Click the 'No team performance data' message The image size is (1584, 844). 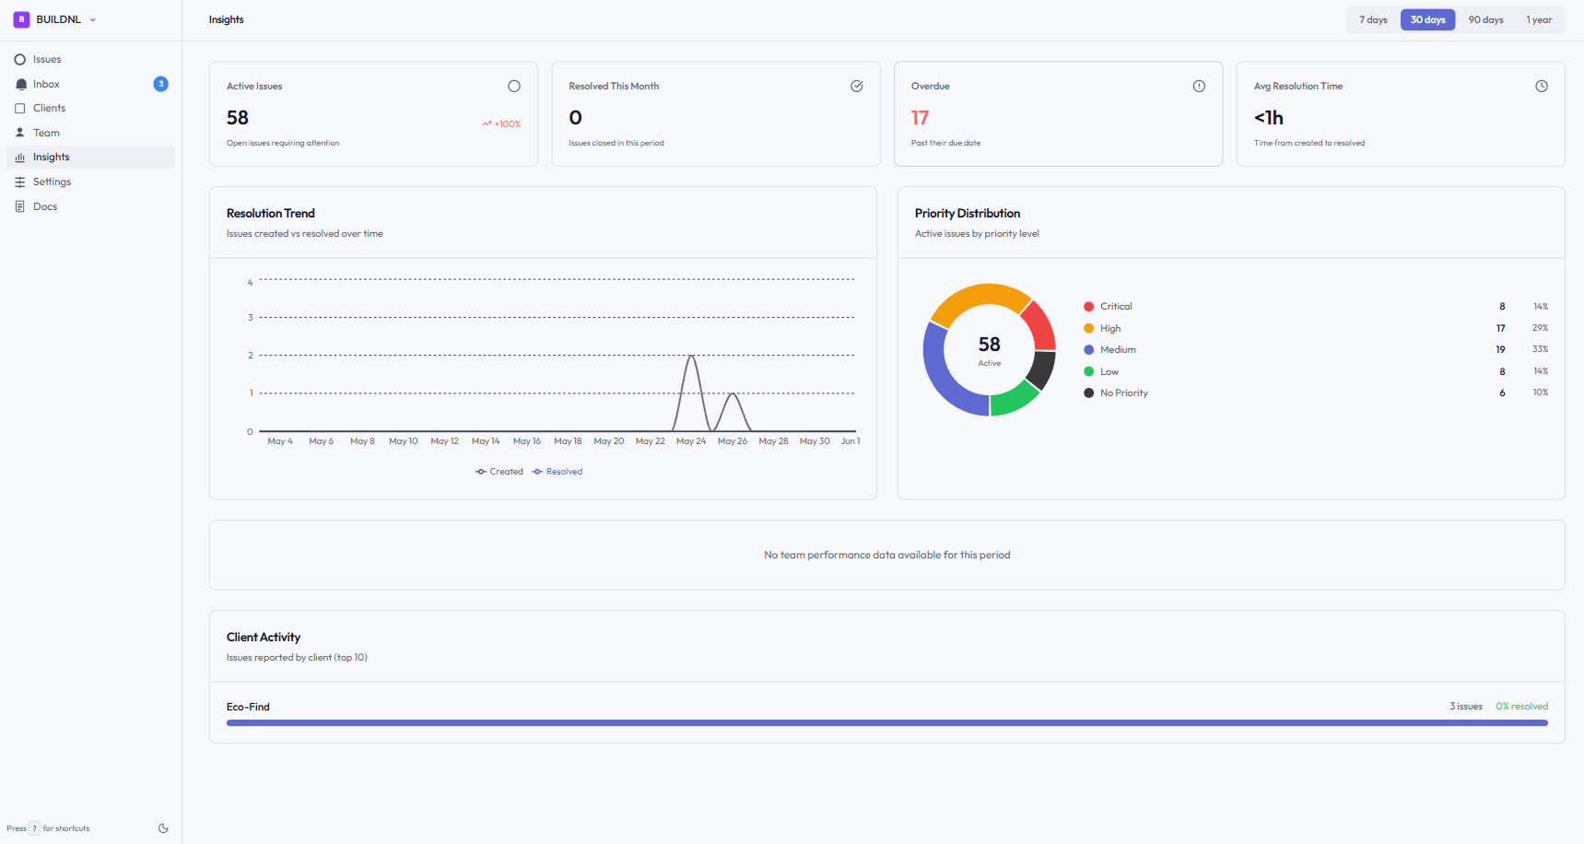click(x=887, y=556)
